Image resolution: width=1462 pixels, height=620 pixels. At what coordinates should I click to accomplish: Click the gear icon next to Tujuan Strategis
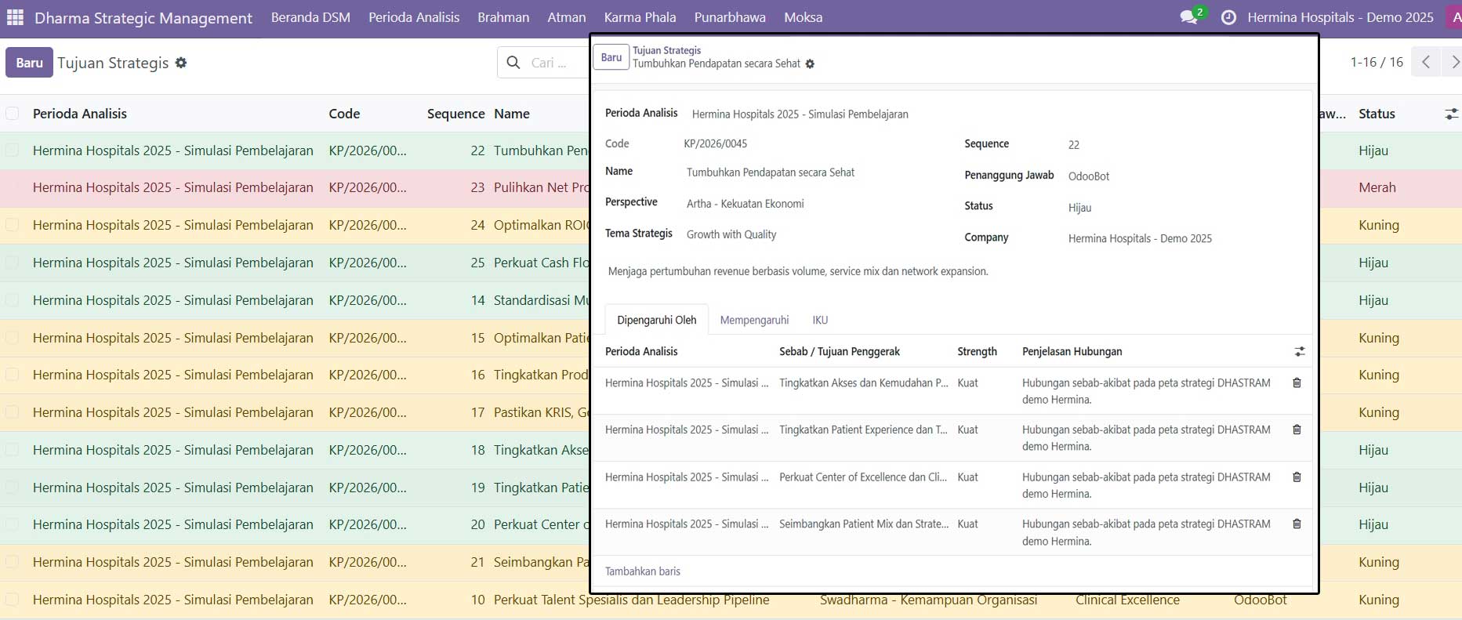[x=181, y=63]
